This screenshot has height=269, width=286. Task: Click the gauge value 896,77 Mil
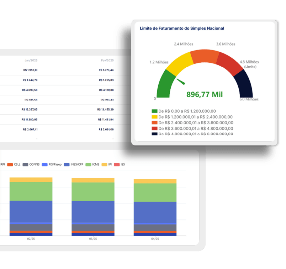(205, 94)
